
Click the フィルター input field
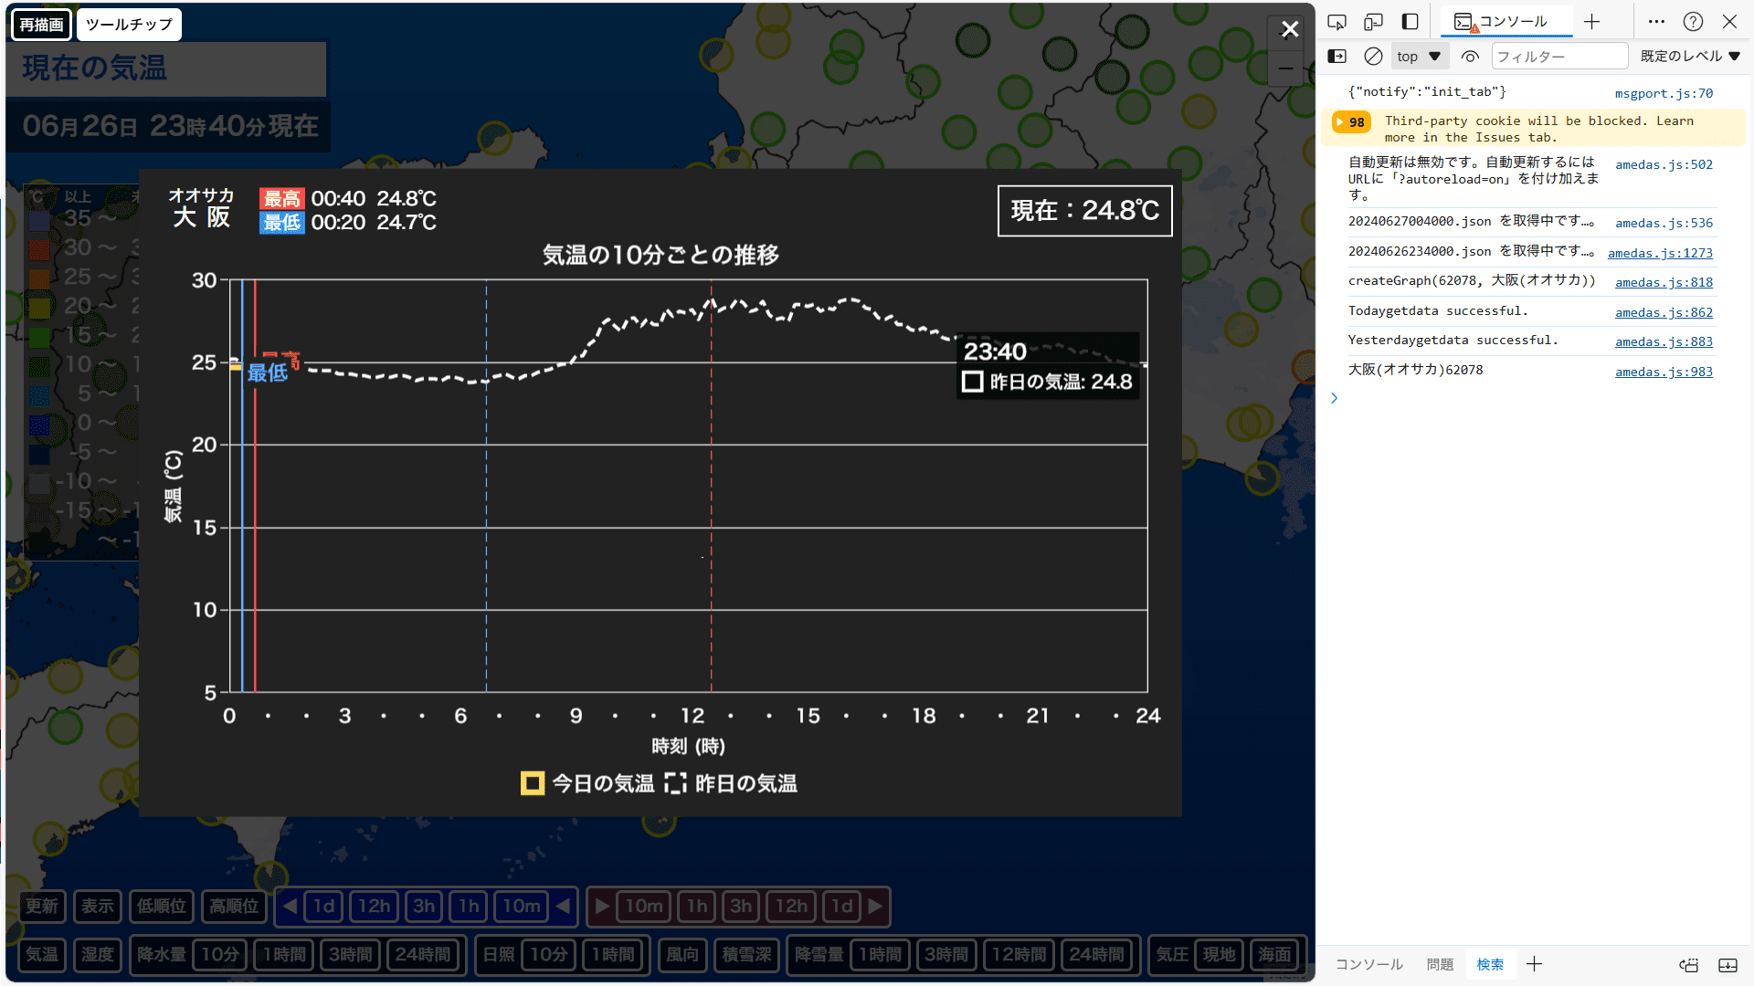1559,57
